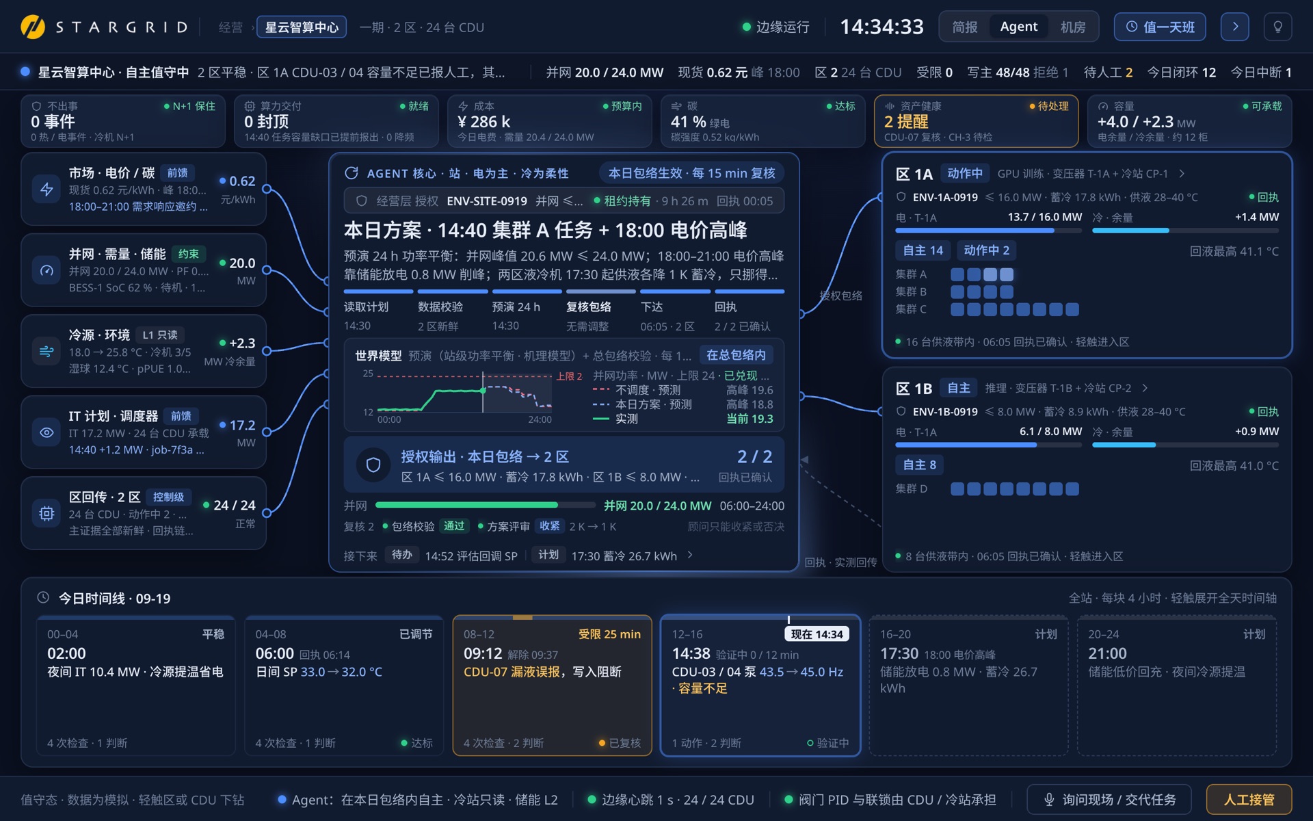Select the 预演 24 h step
This screenshot has width=1313, height=821.
(527, 310)
